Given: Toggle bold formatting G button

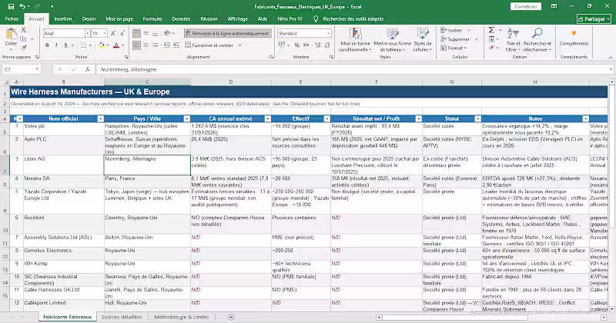Looking at the screenshot, I should (47, 45).
